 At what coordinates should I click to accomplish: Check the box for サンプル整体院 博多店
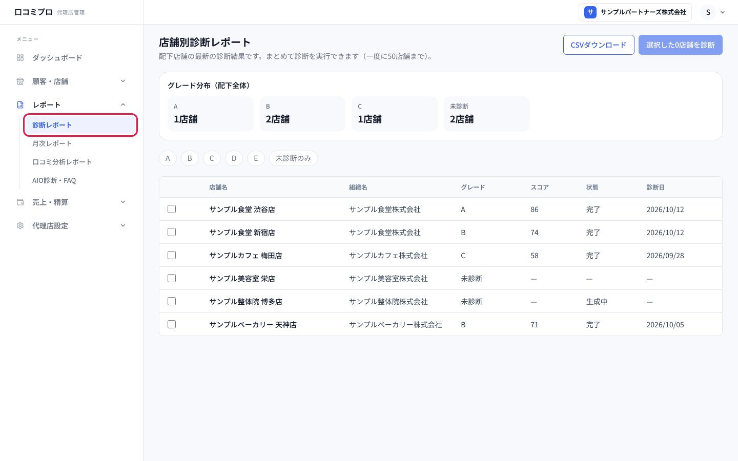172,301
